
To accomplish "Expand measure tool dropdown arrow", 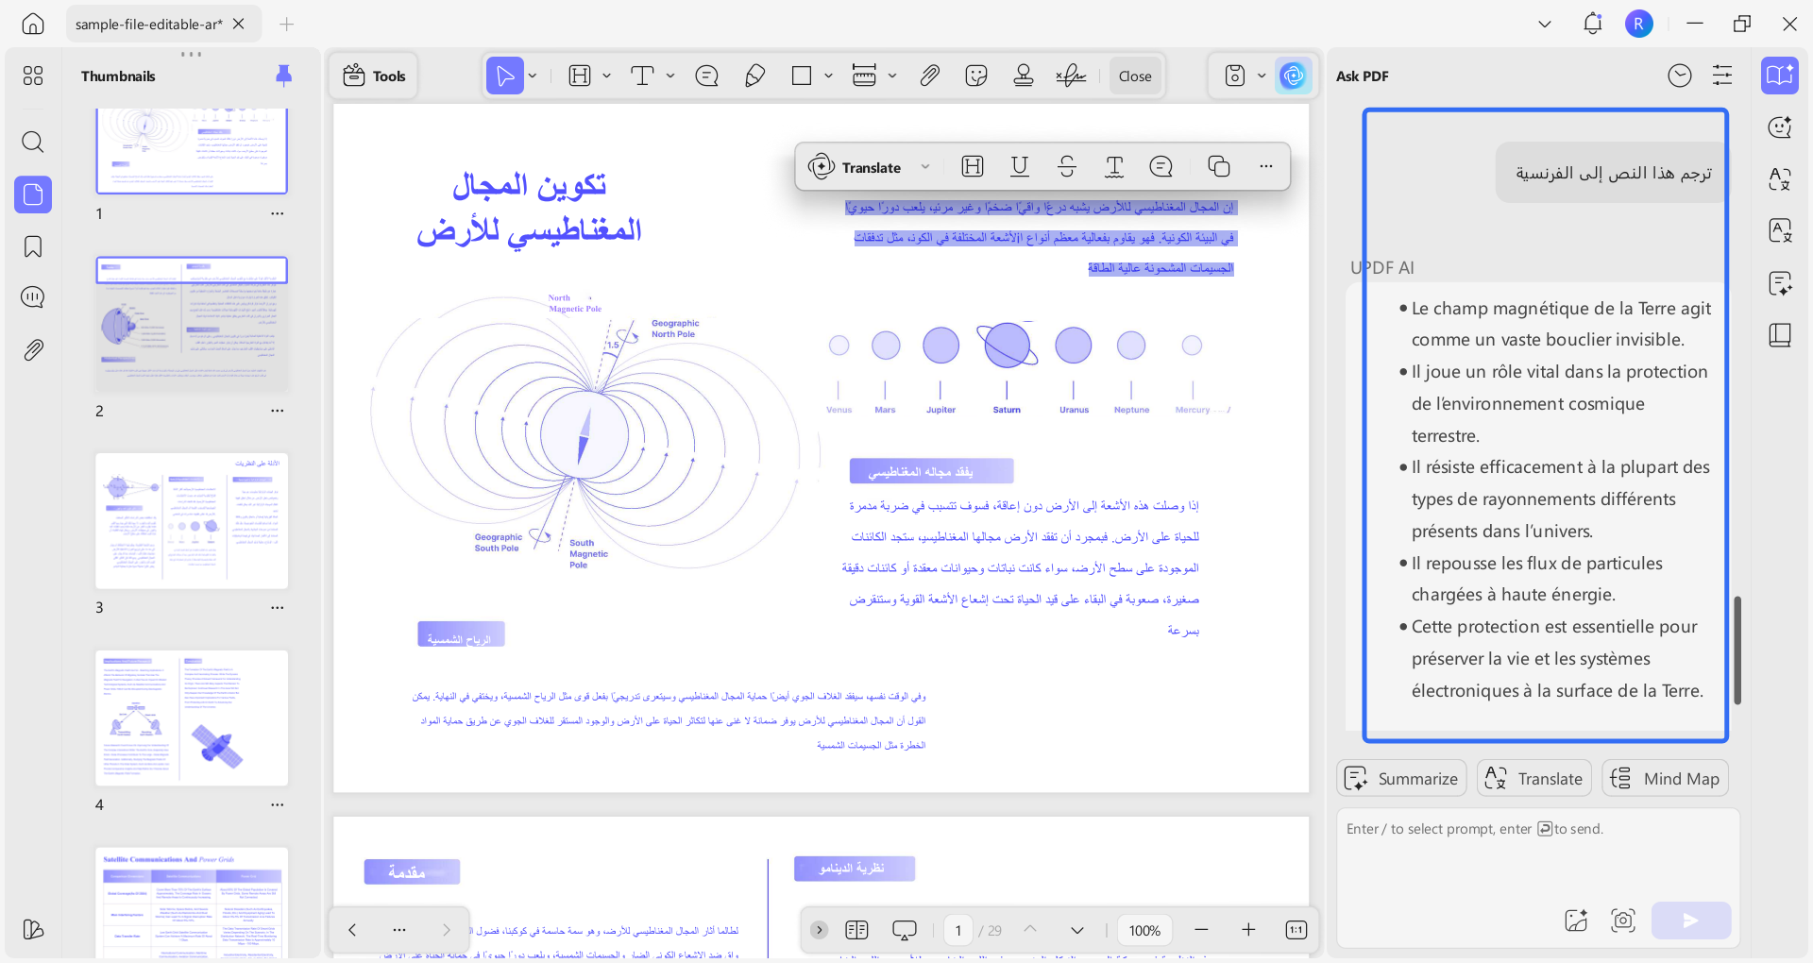I will click(892, 76).
